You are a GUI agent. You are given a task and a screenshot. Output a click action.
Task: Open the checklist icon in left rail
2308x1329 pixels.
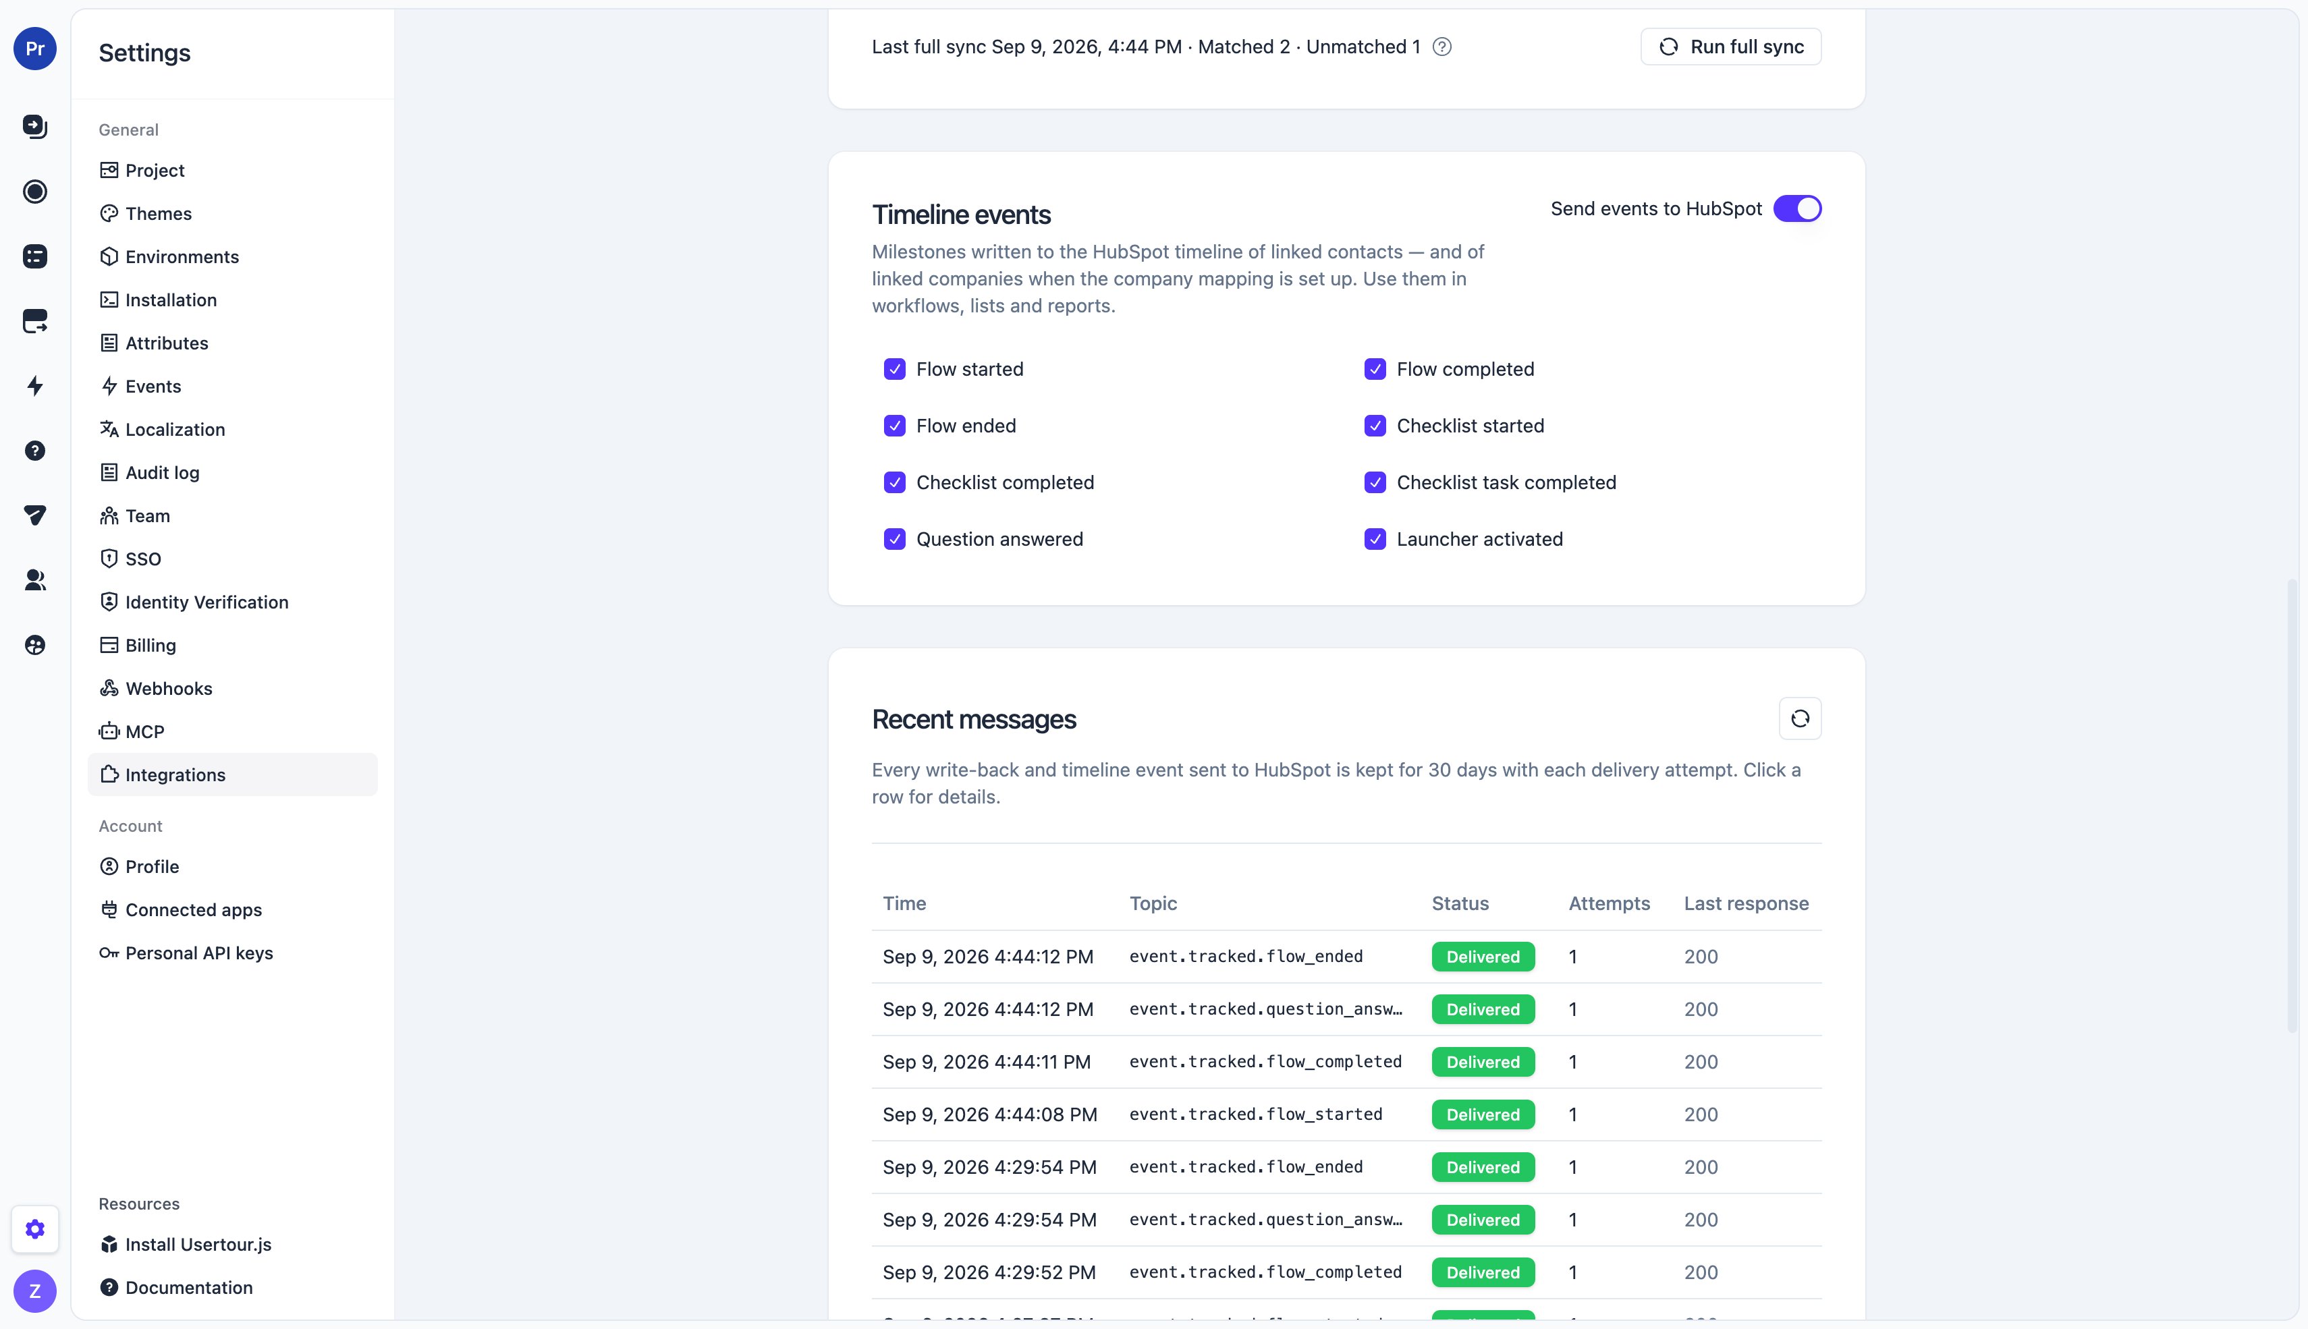tap(34, 256)
